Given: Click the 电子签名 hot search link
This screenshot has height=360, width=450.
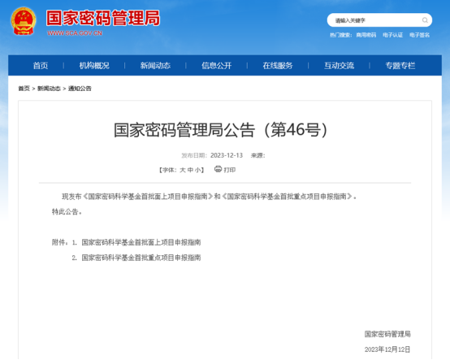Looking at the screenshot, I should coord(419,35).
